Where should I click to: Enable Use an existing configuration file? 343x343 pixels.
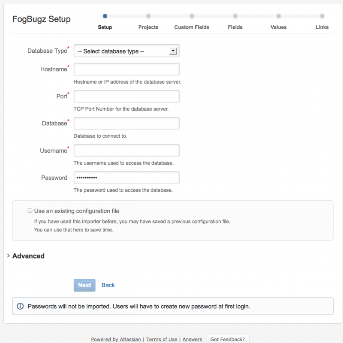[30, 211]
